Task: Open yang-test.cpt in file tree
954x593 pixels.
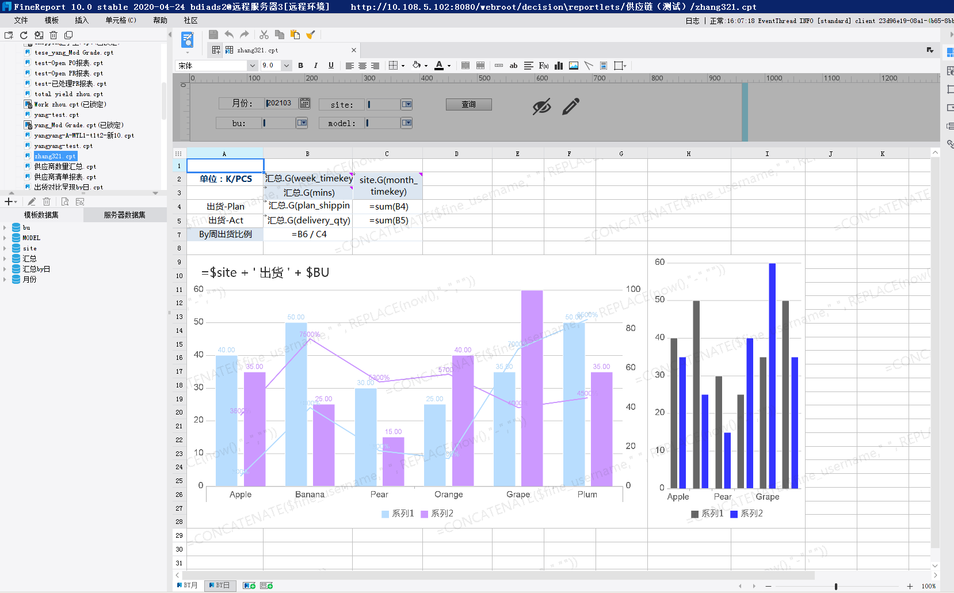Action: 56,115
